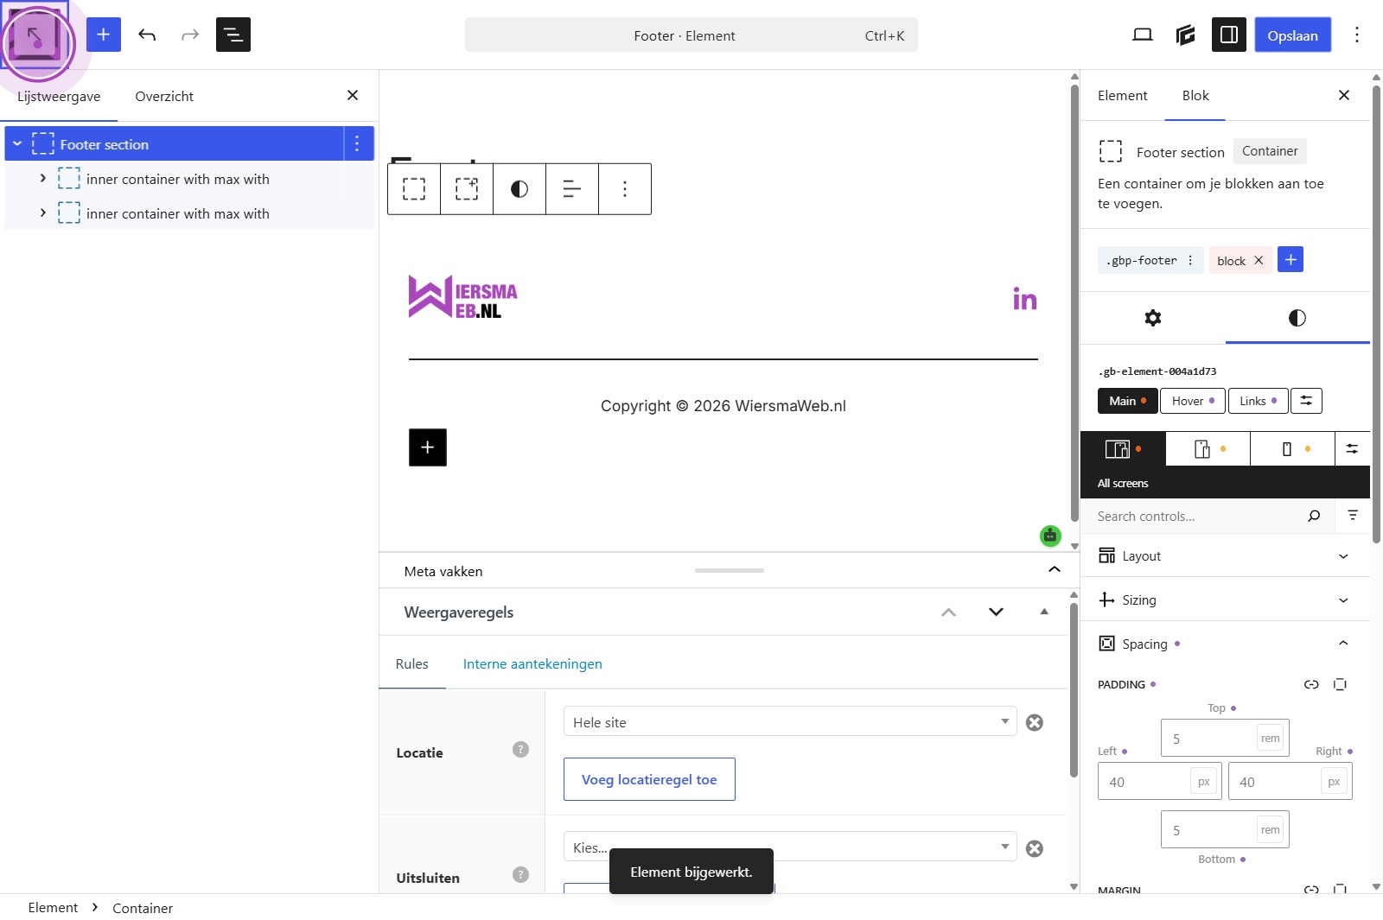1383x920 pixels.
Task: Move Weergaveregels panel up
Action: (949, 612)
